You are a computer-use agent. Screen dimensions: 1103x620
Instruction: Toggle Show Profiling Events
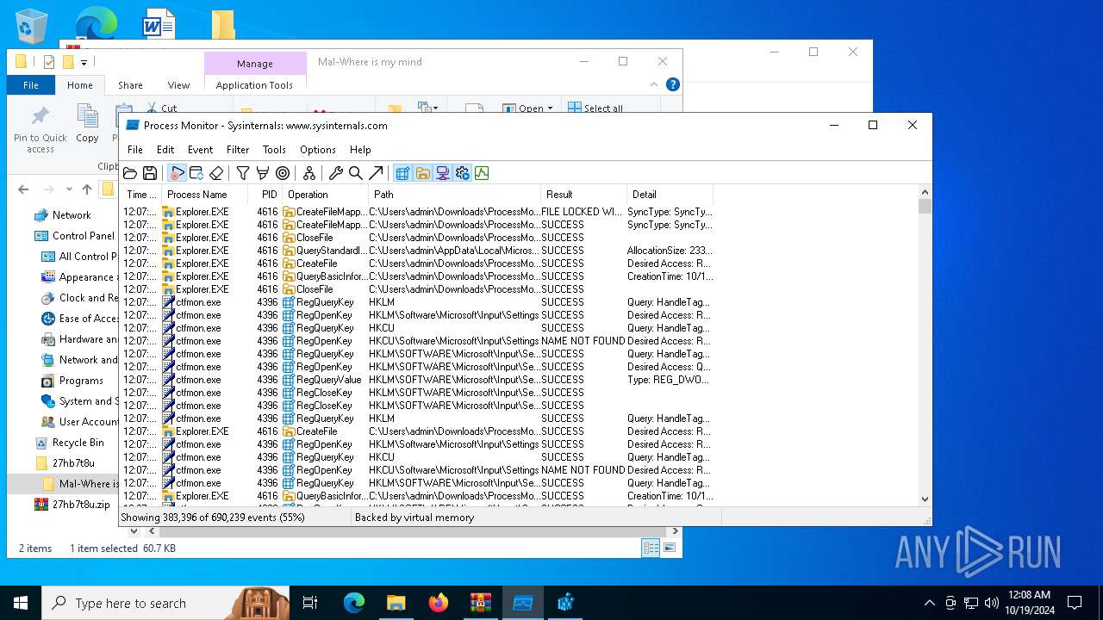[x=482, y=173]
